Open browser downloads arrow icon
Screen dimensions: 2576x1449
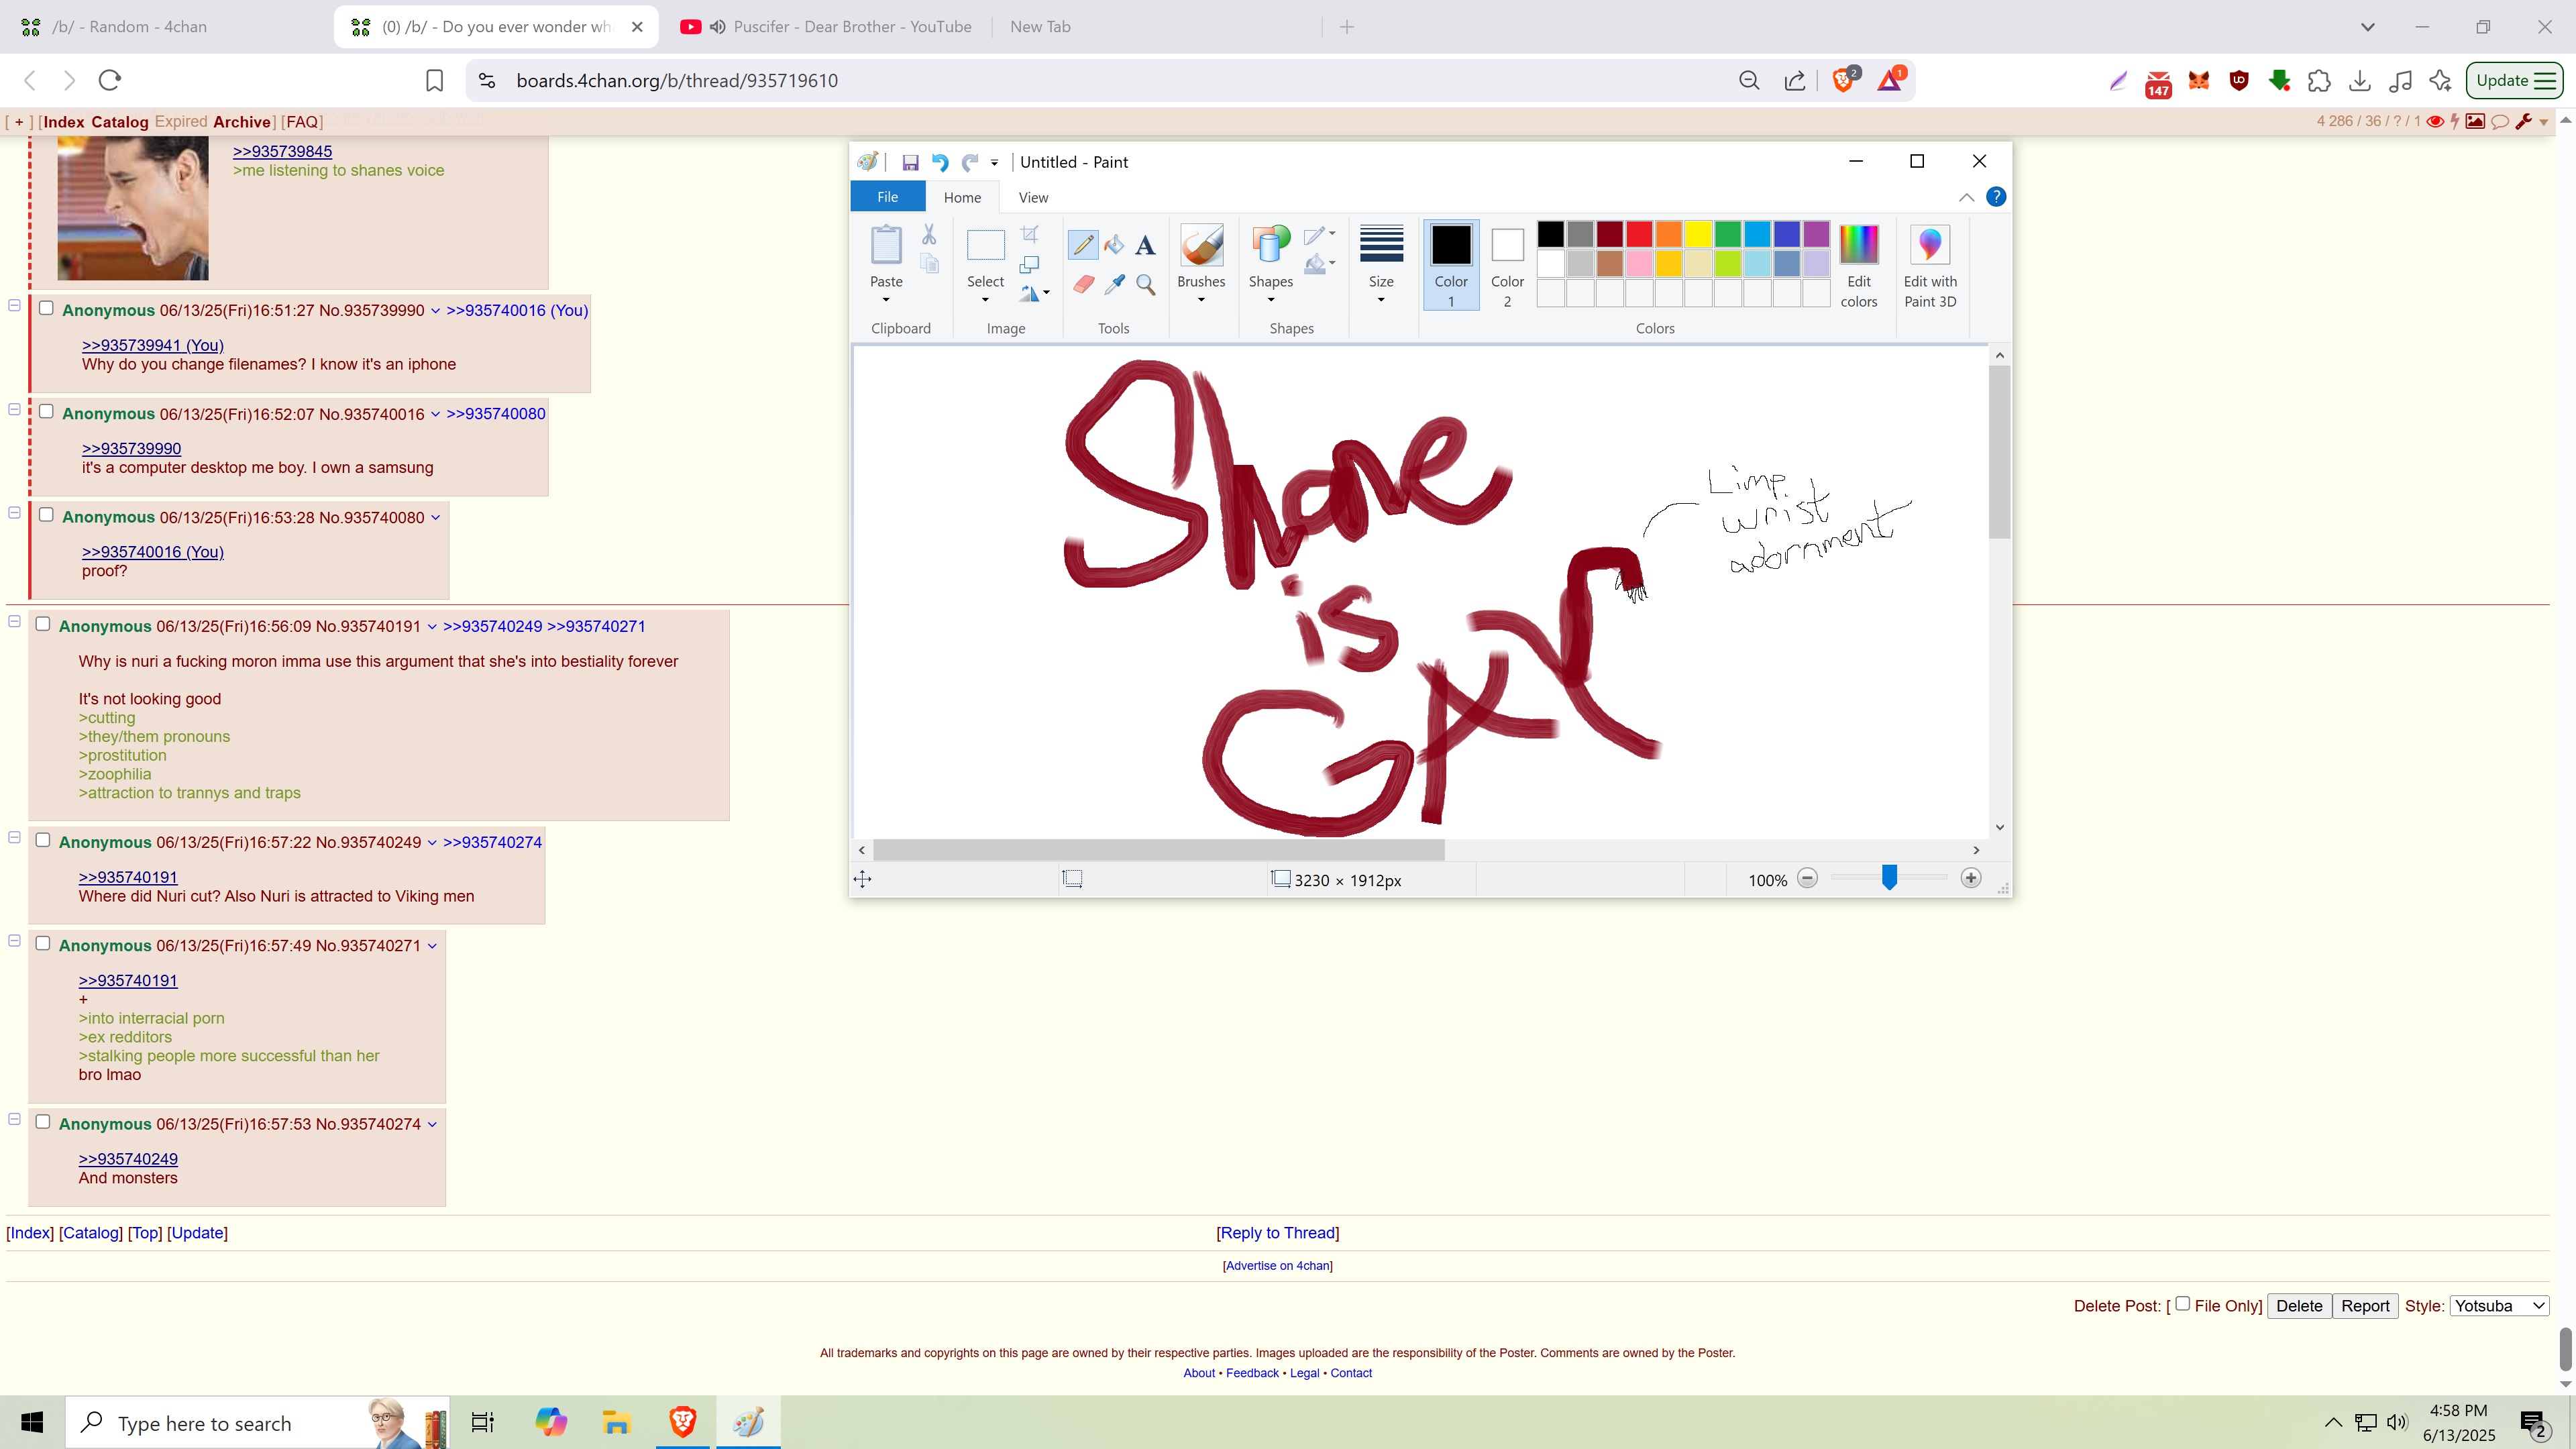pyautogui.click(x=2360, y=81)
